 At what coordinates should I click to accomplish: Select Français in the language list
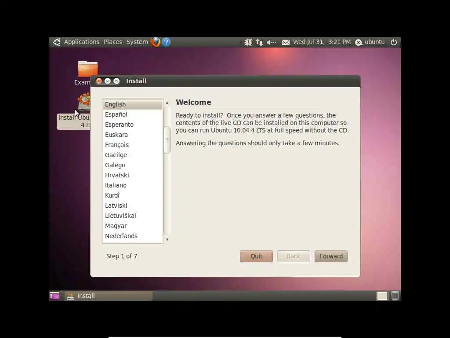[x=133, y=145]
